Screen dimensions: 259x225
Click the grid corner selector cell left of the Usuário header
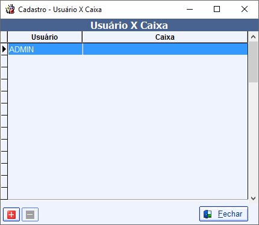4,37
